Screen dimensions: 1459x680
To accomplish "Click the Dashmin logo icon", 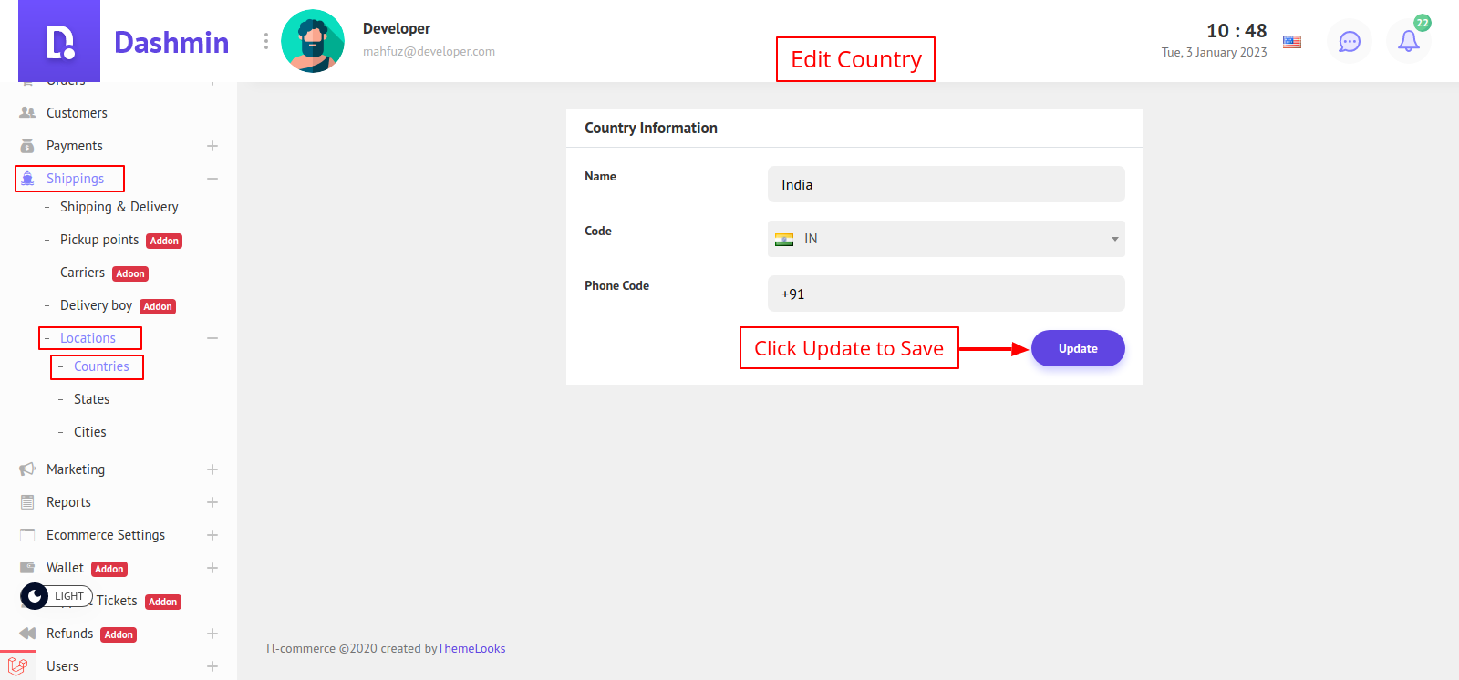I will [x=59, y=42].
